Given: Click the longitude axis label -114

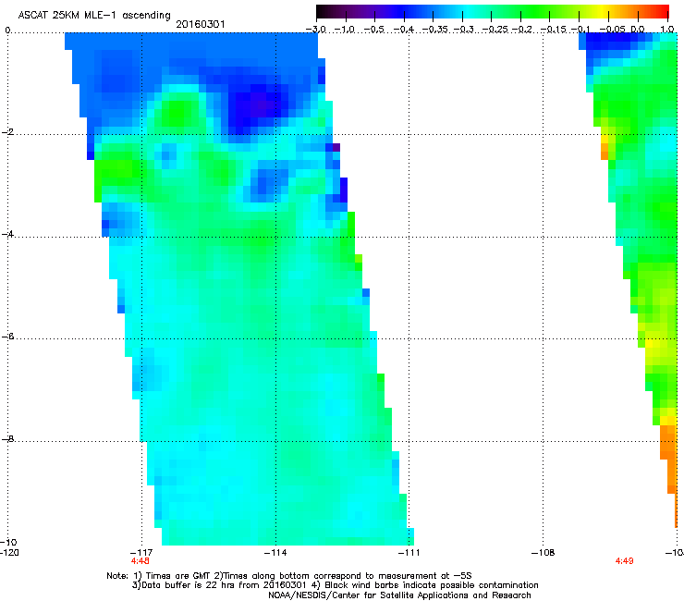Looking at the screenshot, I should click(275, 553).
